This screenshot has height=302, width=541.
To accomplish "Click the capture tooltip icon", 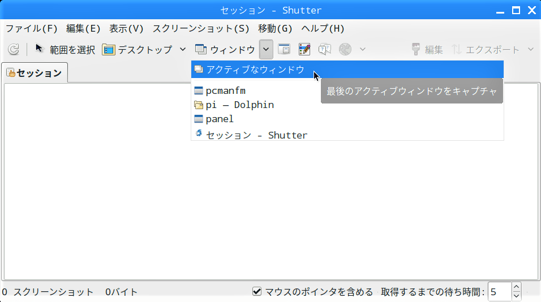I will [325, 49].
